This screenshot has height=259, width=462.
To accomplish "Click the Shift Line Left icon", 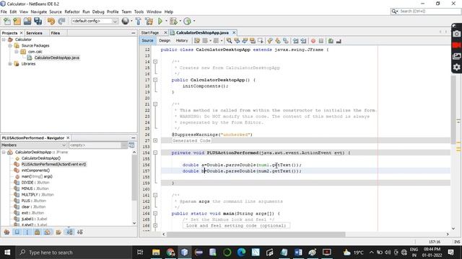I will pos(295,41).
